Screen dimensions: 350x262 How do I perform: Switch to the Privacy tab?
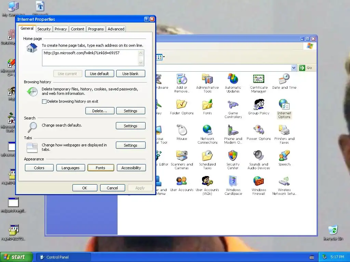tap(61, 29)
